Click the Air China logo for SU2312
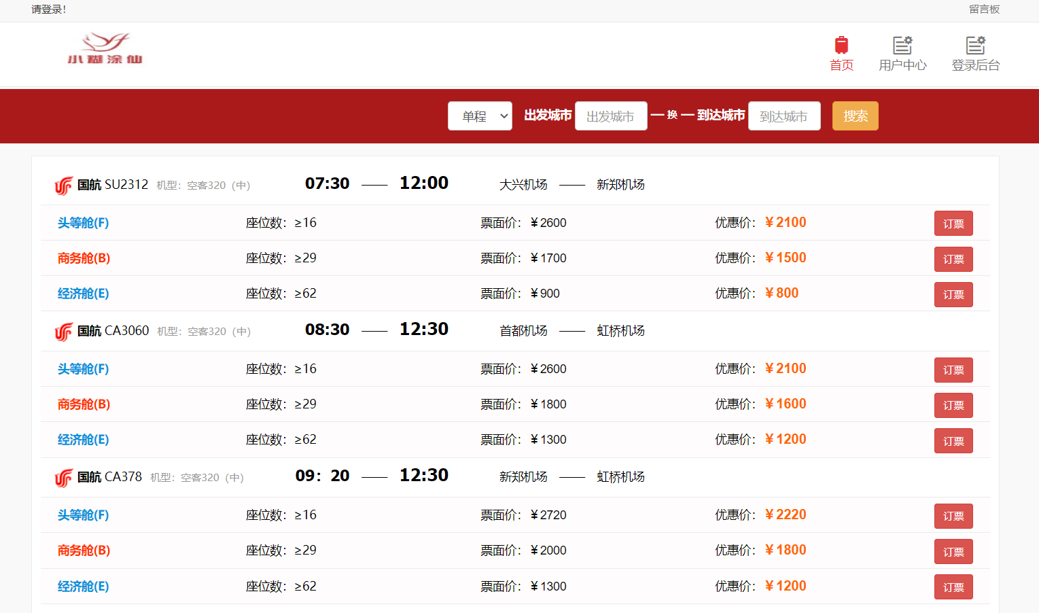Screen dimensions: 1039x613 pyautogui.click(x=63, y=186)
